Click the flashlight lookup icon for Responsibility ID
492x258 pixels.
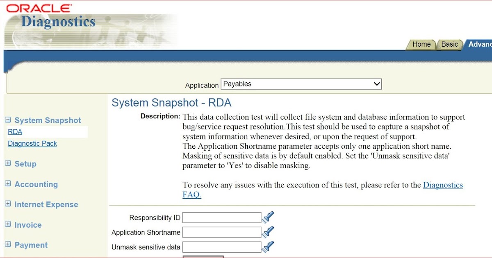(x=269, y=217)
